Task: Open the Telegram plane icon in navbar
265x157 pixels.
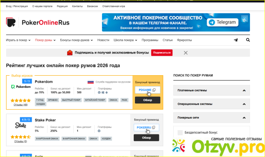Action: [x=236, y=40]
